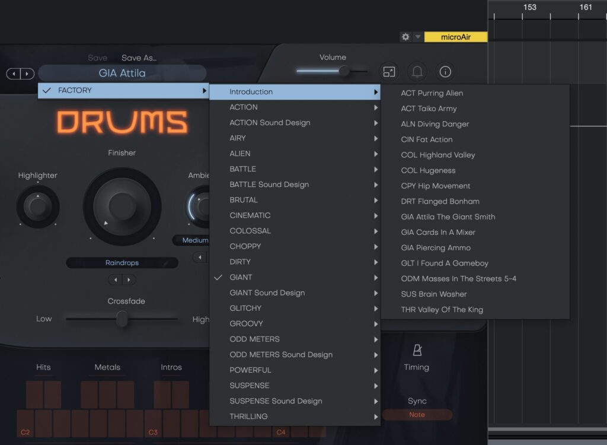607x445 pixels.
Task: Click the resize window icon near Volume
Action: pos(389,72)
